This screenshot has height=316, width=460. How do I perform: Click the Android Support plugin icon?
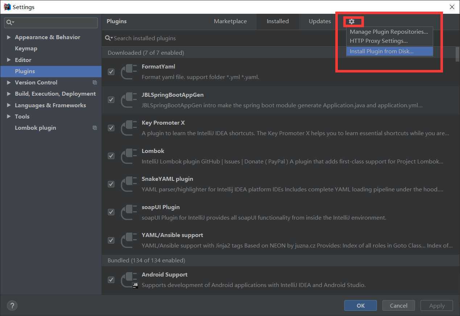pos(129,280)
